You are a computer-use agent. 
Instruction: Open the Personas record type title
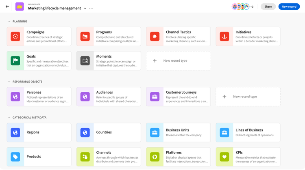coord(34,92)
